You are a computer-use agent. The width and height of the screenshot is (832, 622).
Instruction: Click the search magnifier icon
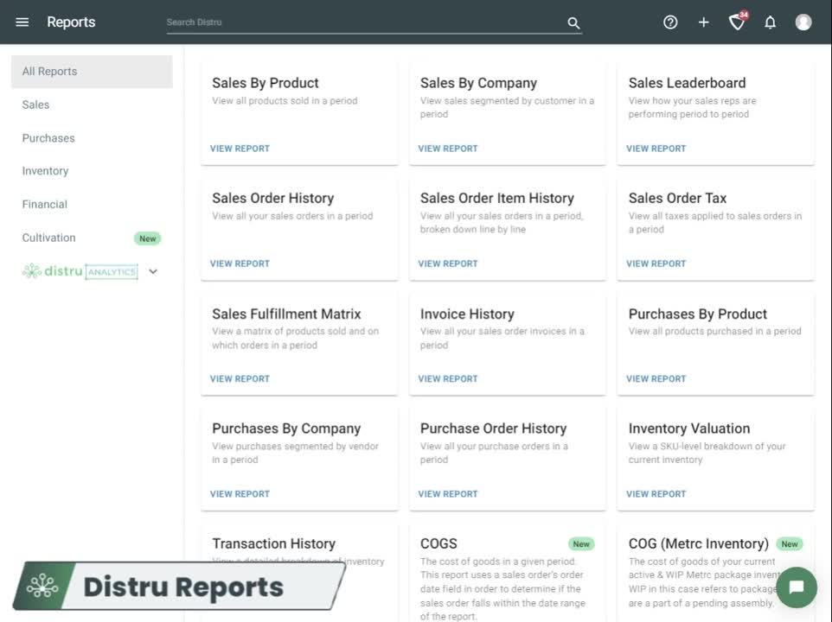coord(573,22)
